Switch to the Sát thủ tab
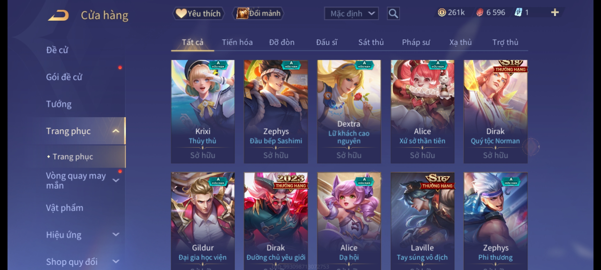The width and height of the screenshot is (601, 270). (371, 42)
